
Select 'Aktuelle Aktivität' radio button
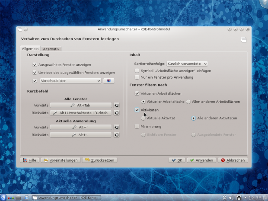tap(143, 118)
